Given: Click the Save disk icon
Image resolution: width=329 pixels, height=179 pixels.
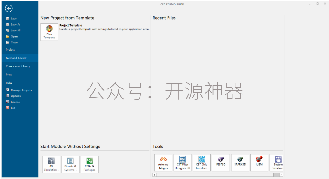Looking at the screenshot, I should click(x=8, y=19).
